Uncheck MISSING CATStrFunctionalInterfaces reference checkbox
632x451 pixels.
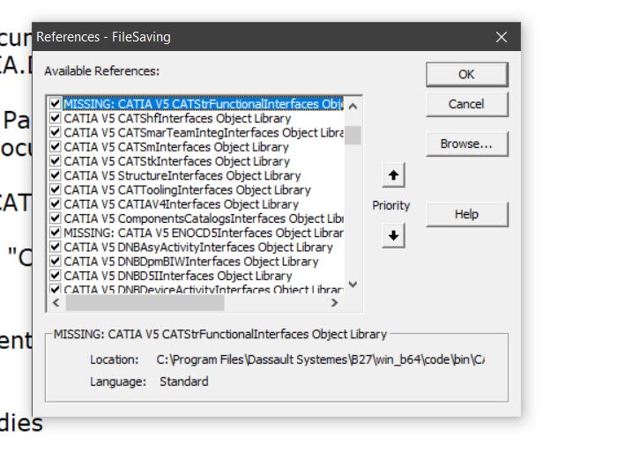point(56,103)
